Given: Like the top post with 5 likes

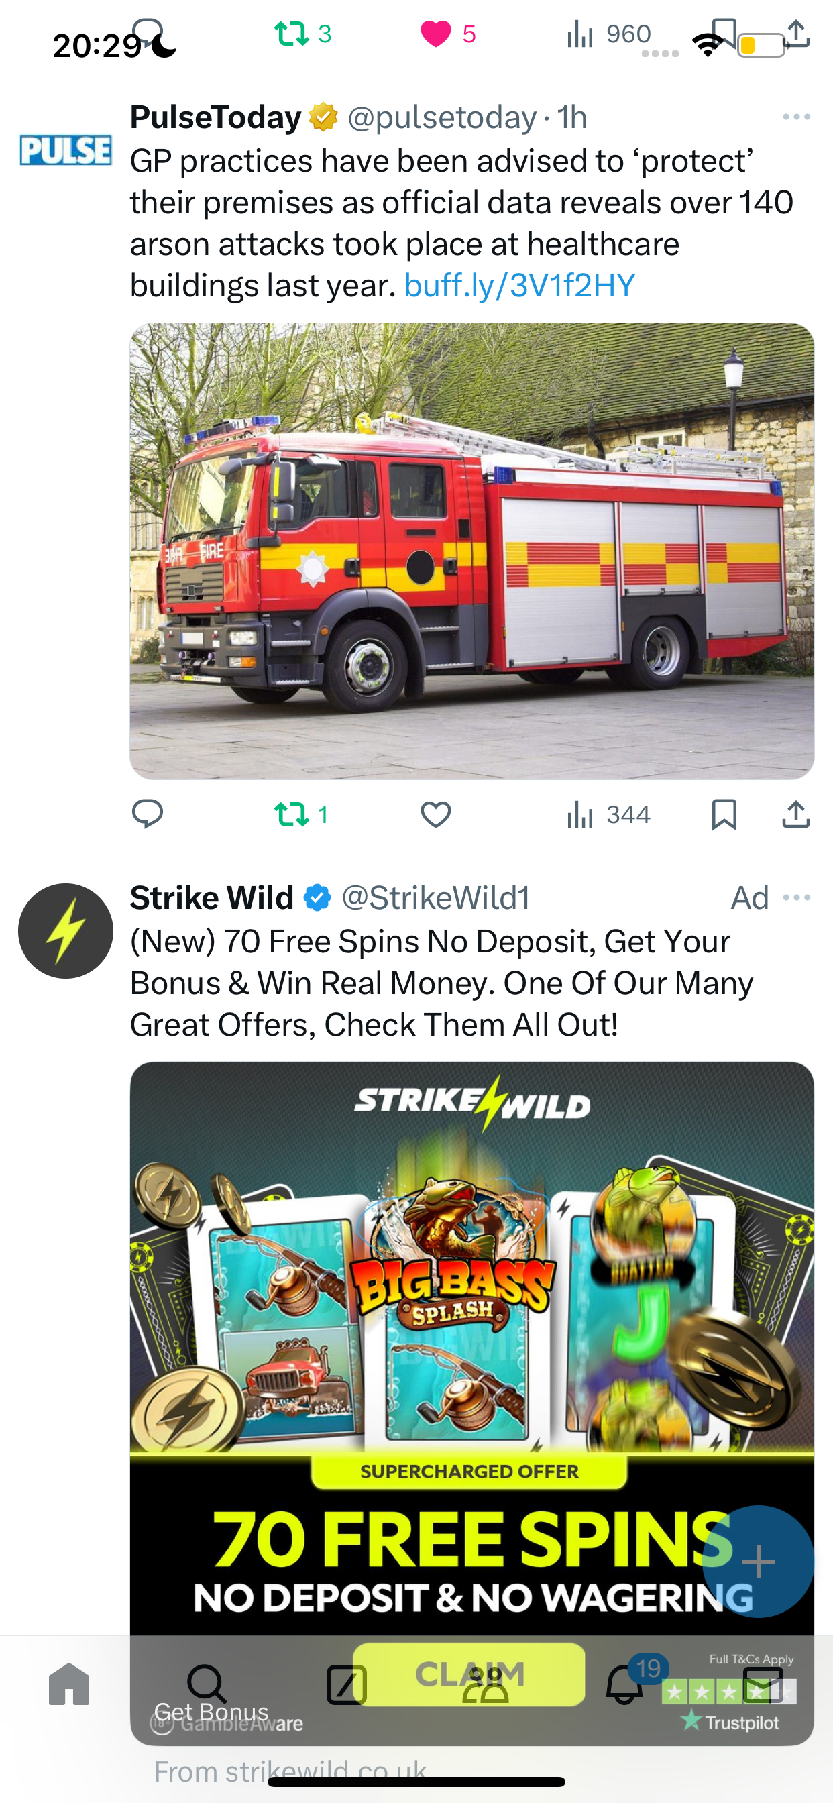Looking at the screenshot, I should click(448, 34).
